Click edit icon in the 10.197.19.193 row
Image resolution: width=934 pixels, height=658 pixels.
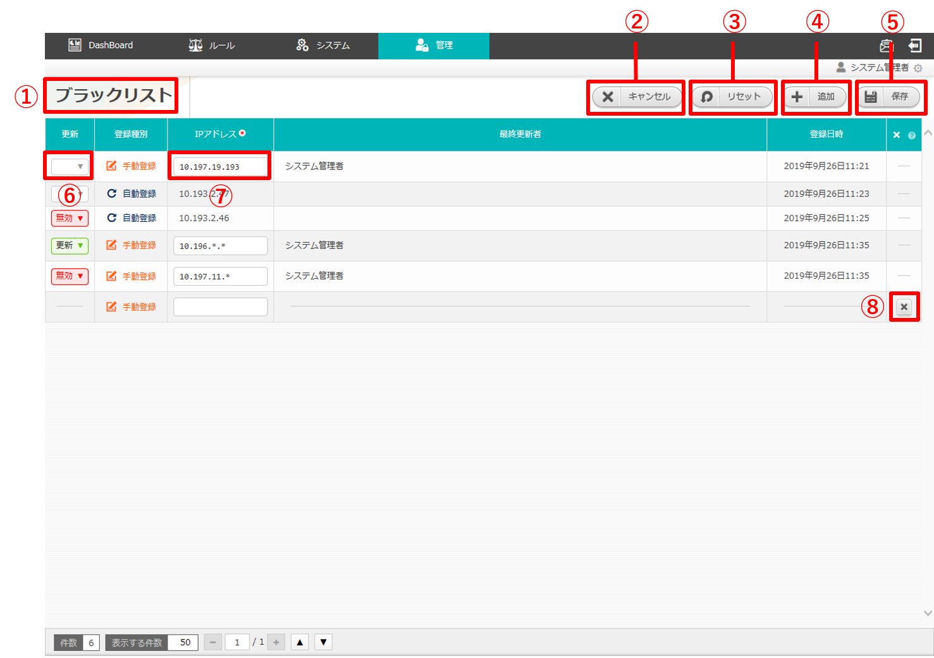(x=111, y=166)
